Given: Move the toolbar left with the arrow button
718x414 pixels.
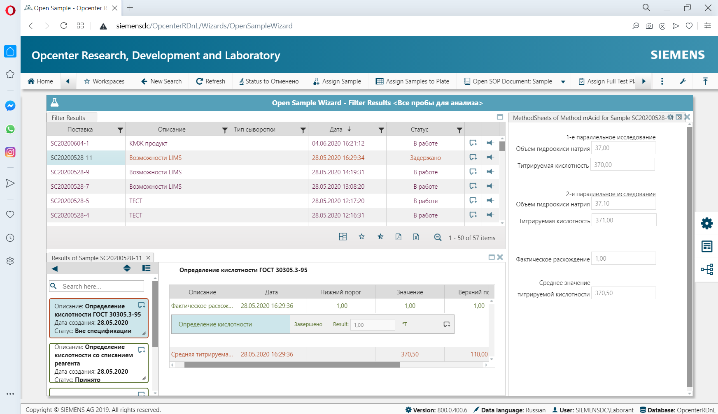Looking at the screenshot, I should point(68,81).
